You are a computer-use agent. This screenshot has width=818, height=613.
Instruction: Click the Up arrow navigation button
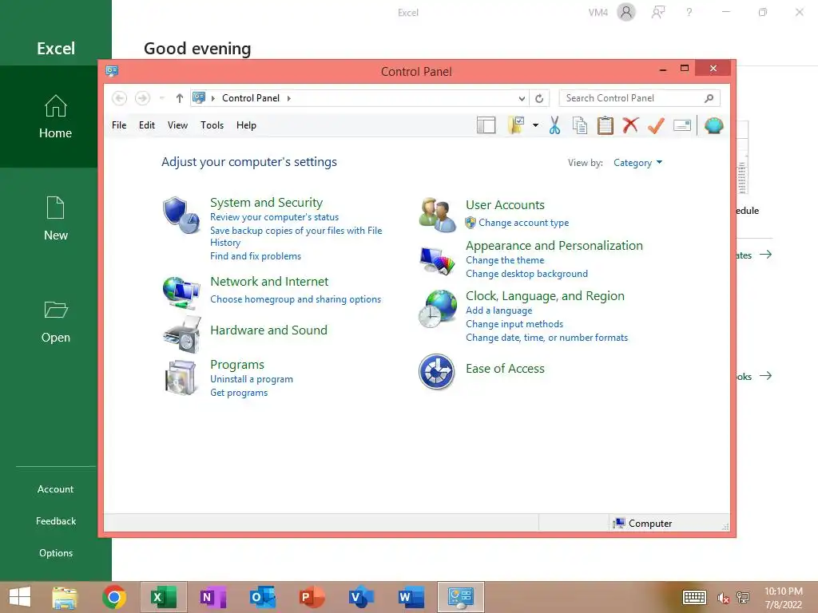[180, 98]
